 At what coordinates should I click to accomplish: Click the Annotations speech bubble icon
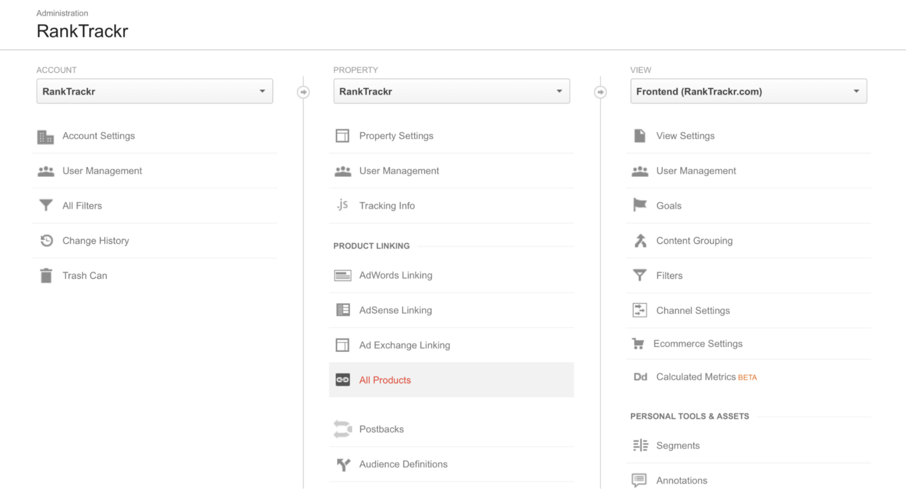[x=639, y=481]
